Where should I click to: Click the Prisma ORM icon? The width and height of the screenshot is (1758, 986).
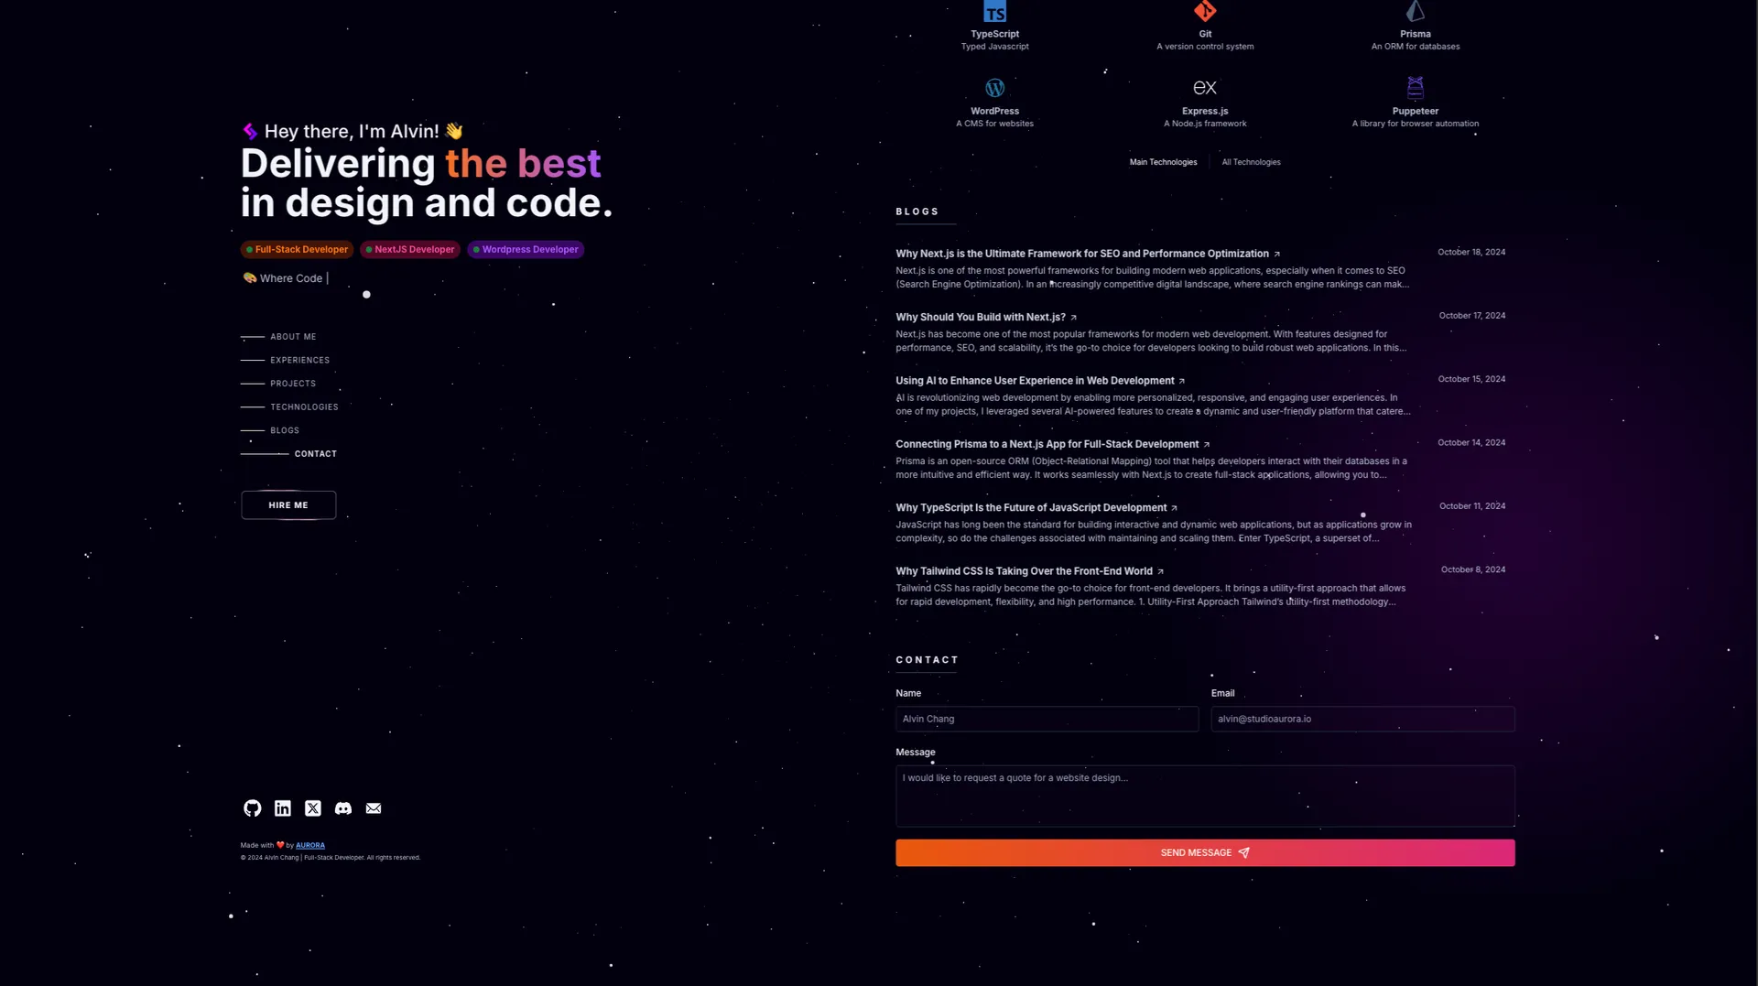click(x=1416, y=12)
